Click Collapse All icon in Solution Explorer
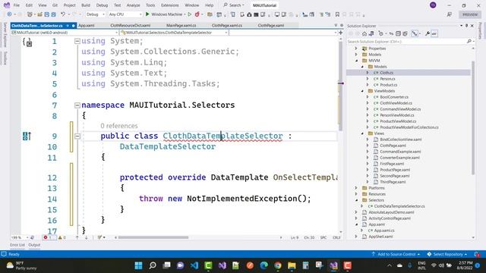This screenshot has width=486, height=273. coord(398,33)
